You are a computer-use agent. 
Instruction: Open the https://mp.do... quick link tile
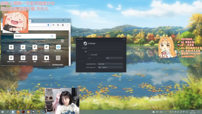[11, 48]
